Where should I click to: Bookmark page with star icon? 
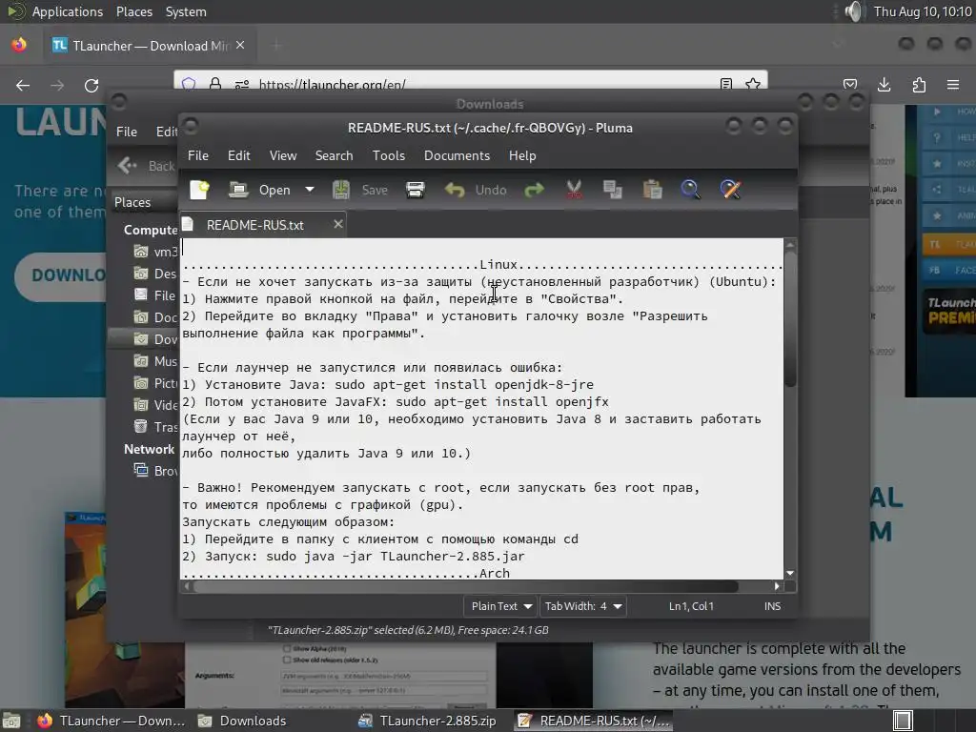tap(753, 84)
